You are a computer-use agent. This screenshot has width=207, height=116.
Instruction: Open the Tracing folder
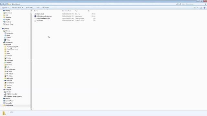click(x=9, y=87)
